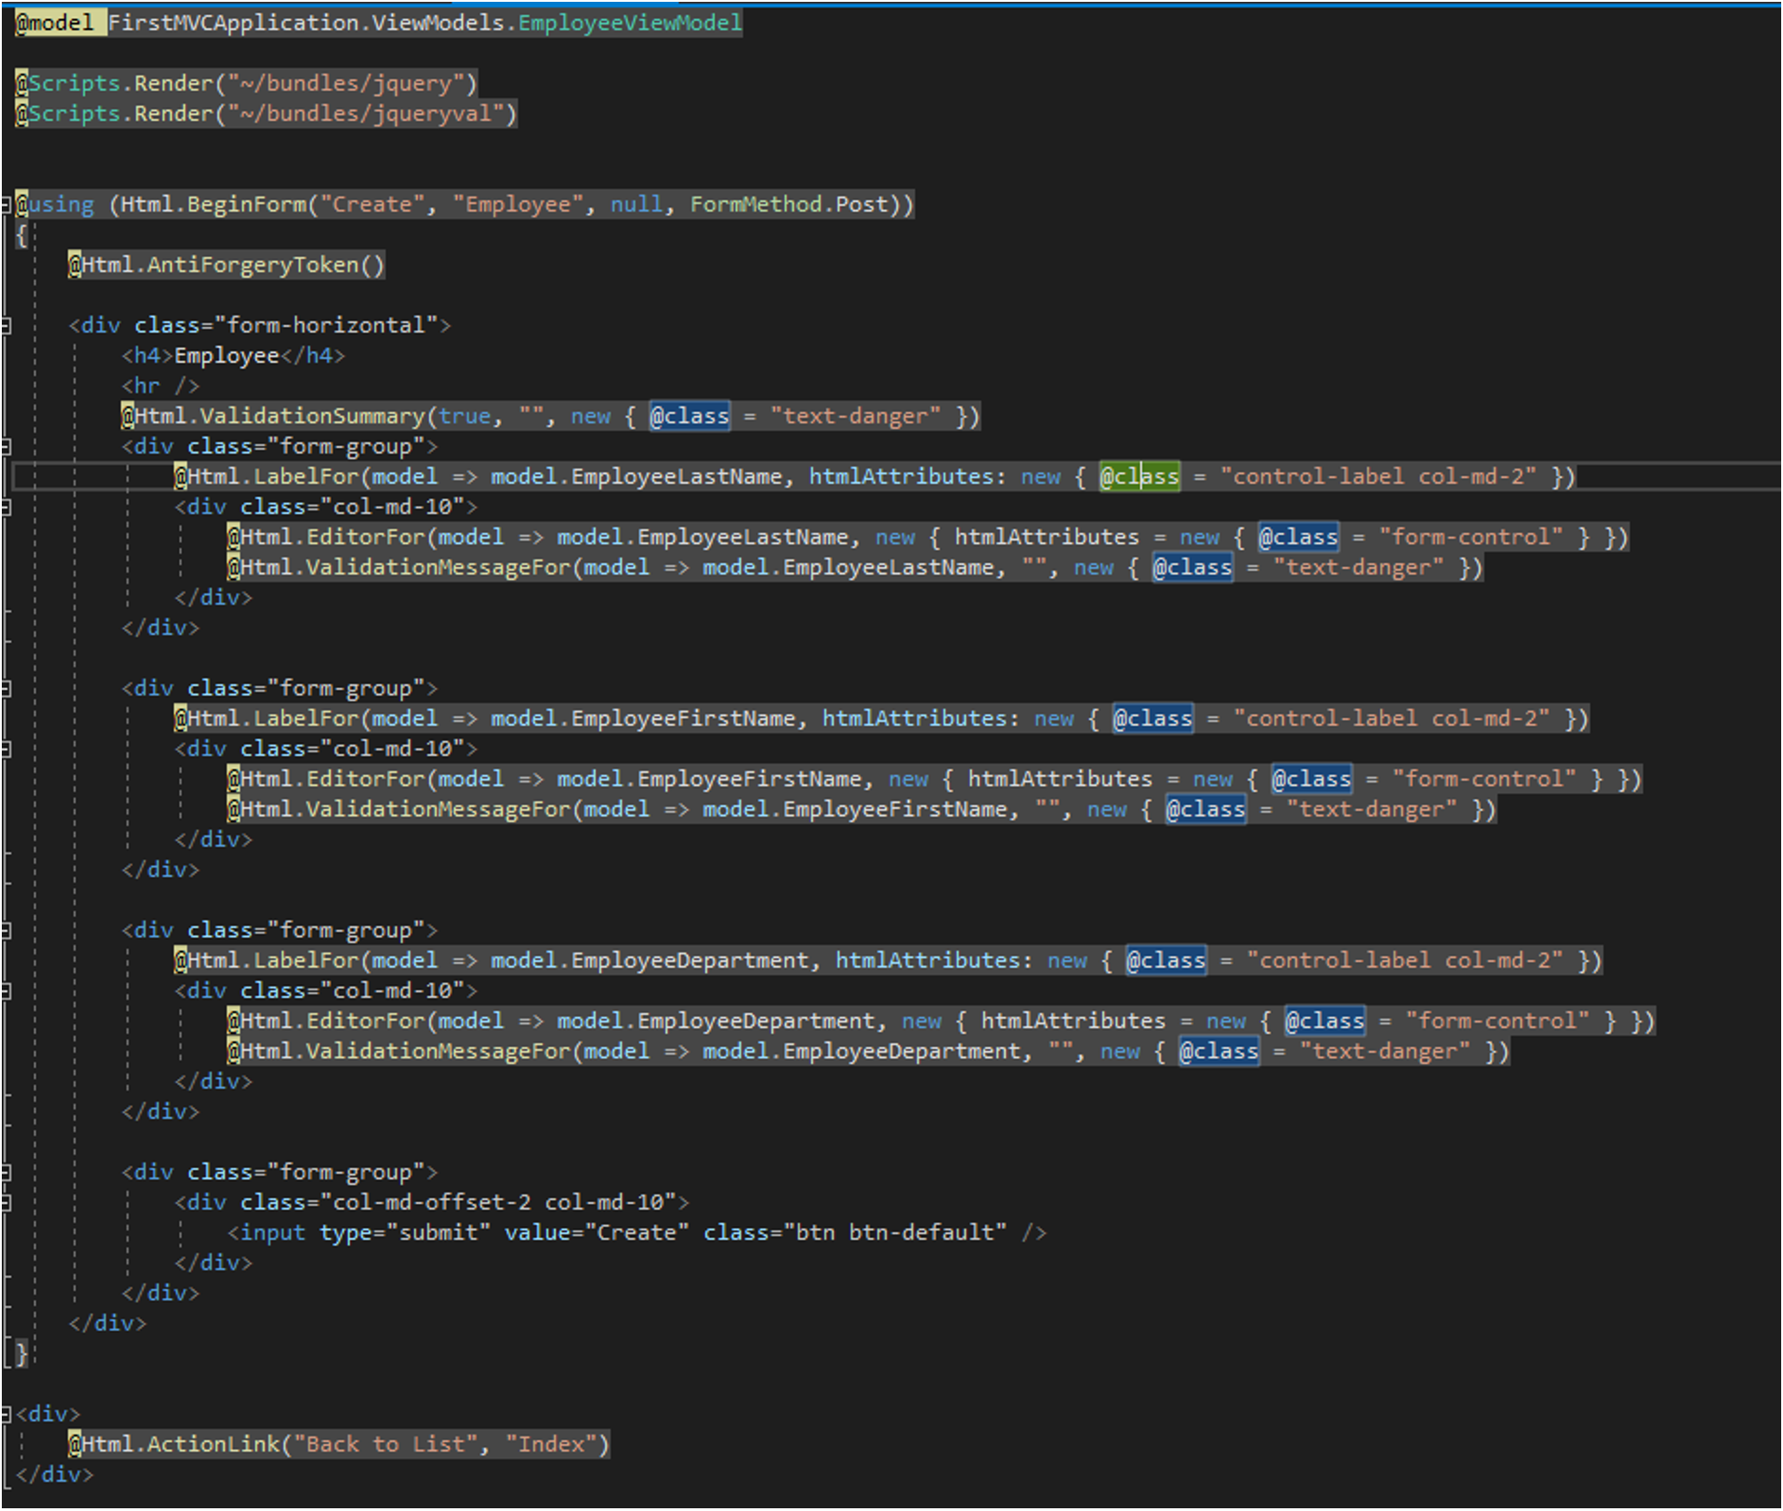Click the green-highlighted @class at the cursor
This screenshot has width=1783, height=1511.
tap(1139, 477)
